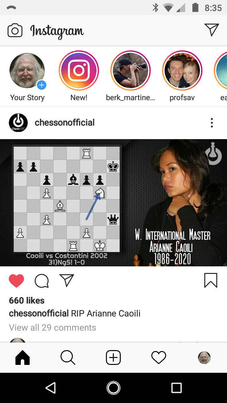
Task: Tap the blue plus on Your Story
Action: 42,85
